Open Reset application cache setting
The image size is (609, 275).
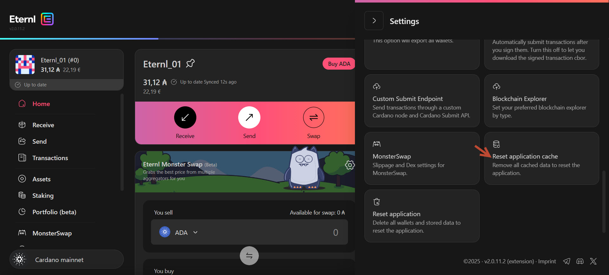click(541, 158)
